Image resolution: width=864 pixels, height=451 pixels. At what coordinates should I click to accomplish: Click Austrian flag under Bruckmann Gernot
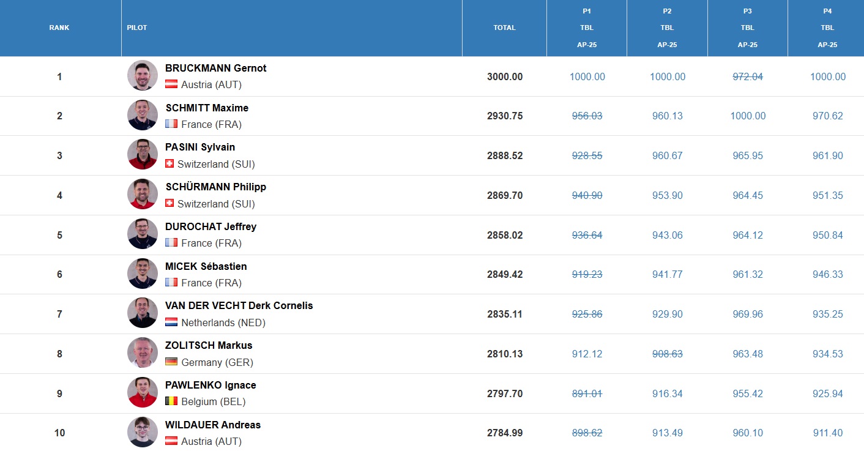(x=171, y=84)
